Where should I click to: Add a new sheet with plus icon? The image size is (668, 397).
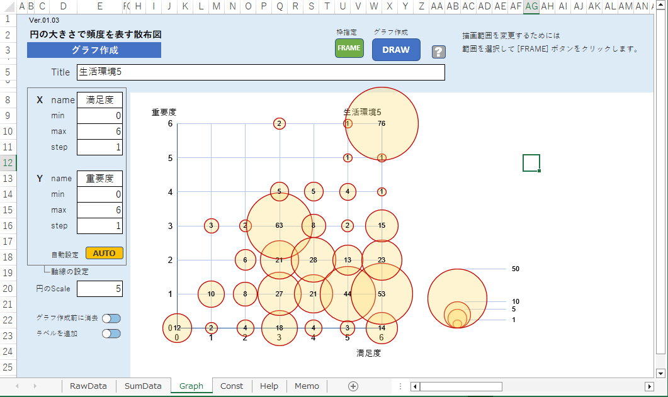353,386
